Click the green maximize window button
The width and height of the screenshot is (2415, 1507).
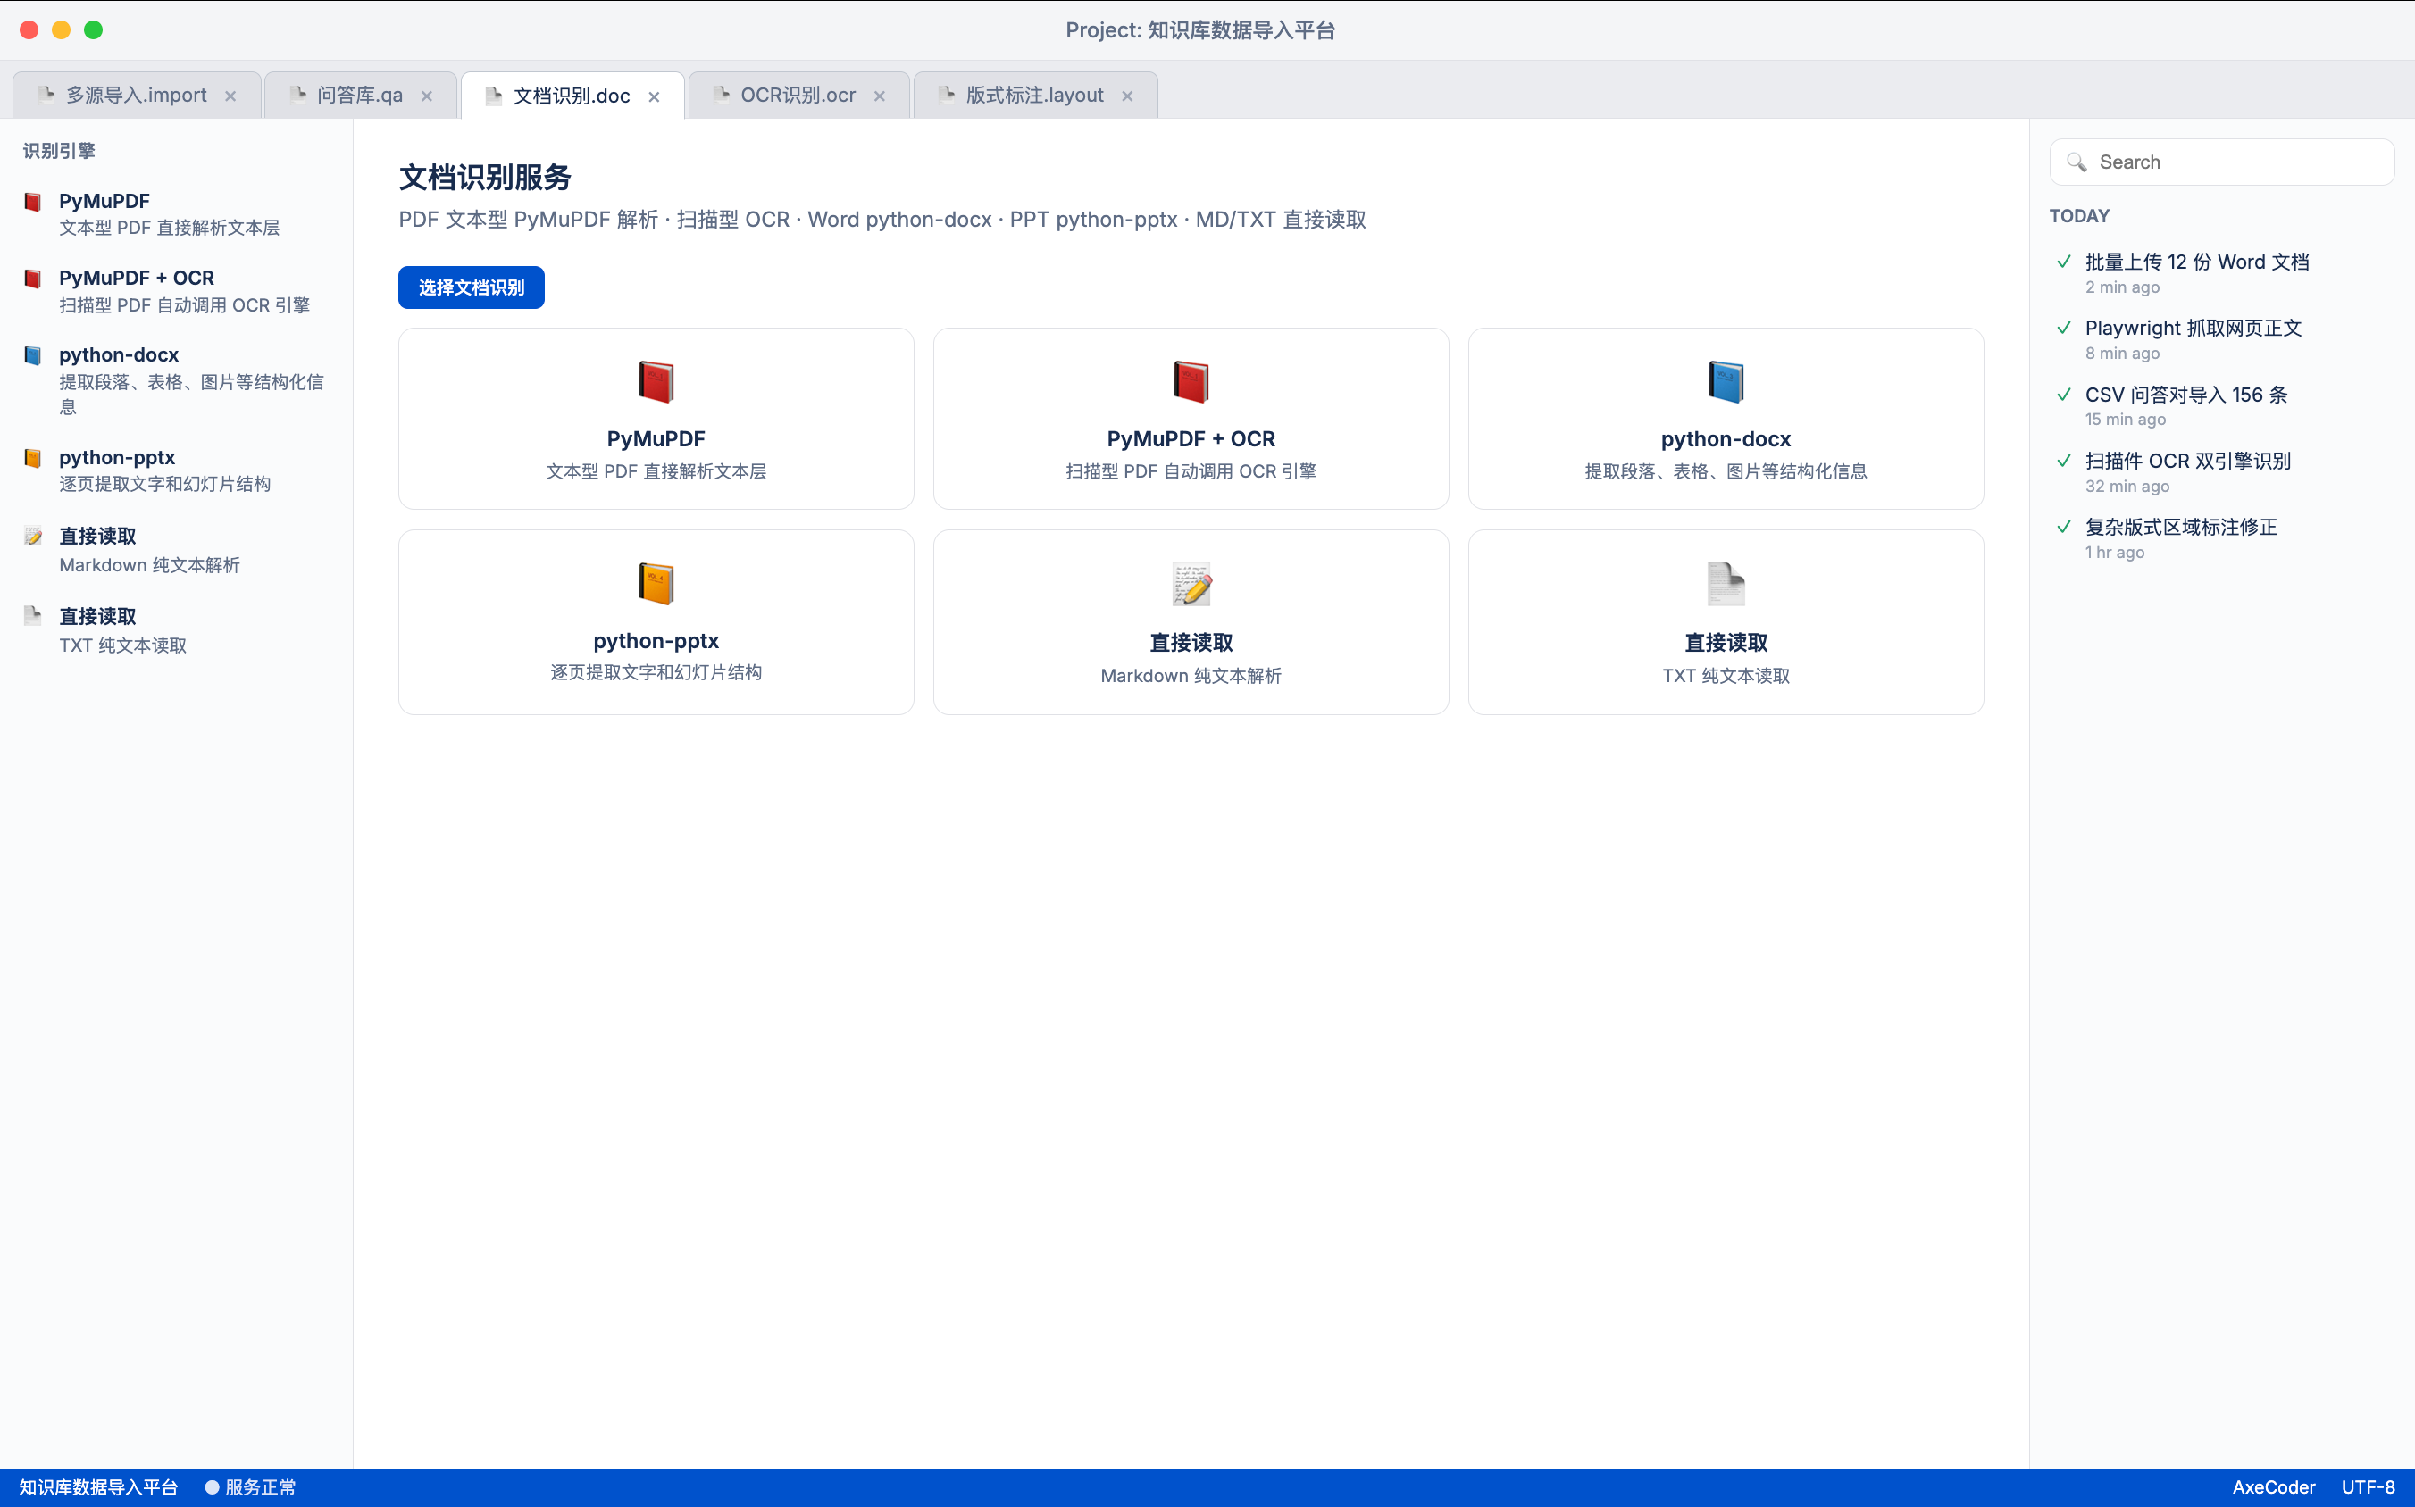[93, 29]
